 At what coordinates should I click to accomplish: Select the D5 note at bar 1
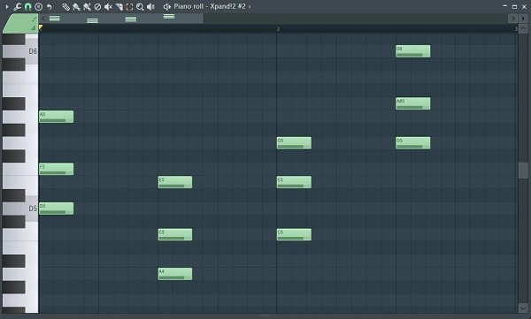pos(57,209)
